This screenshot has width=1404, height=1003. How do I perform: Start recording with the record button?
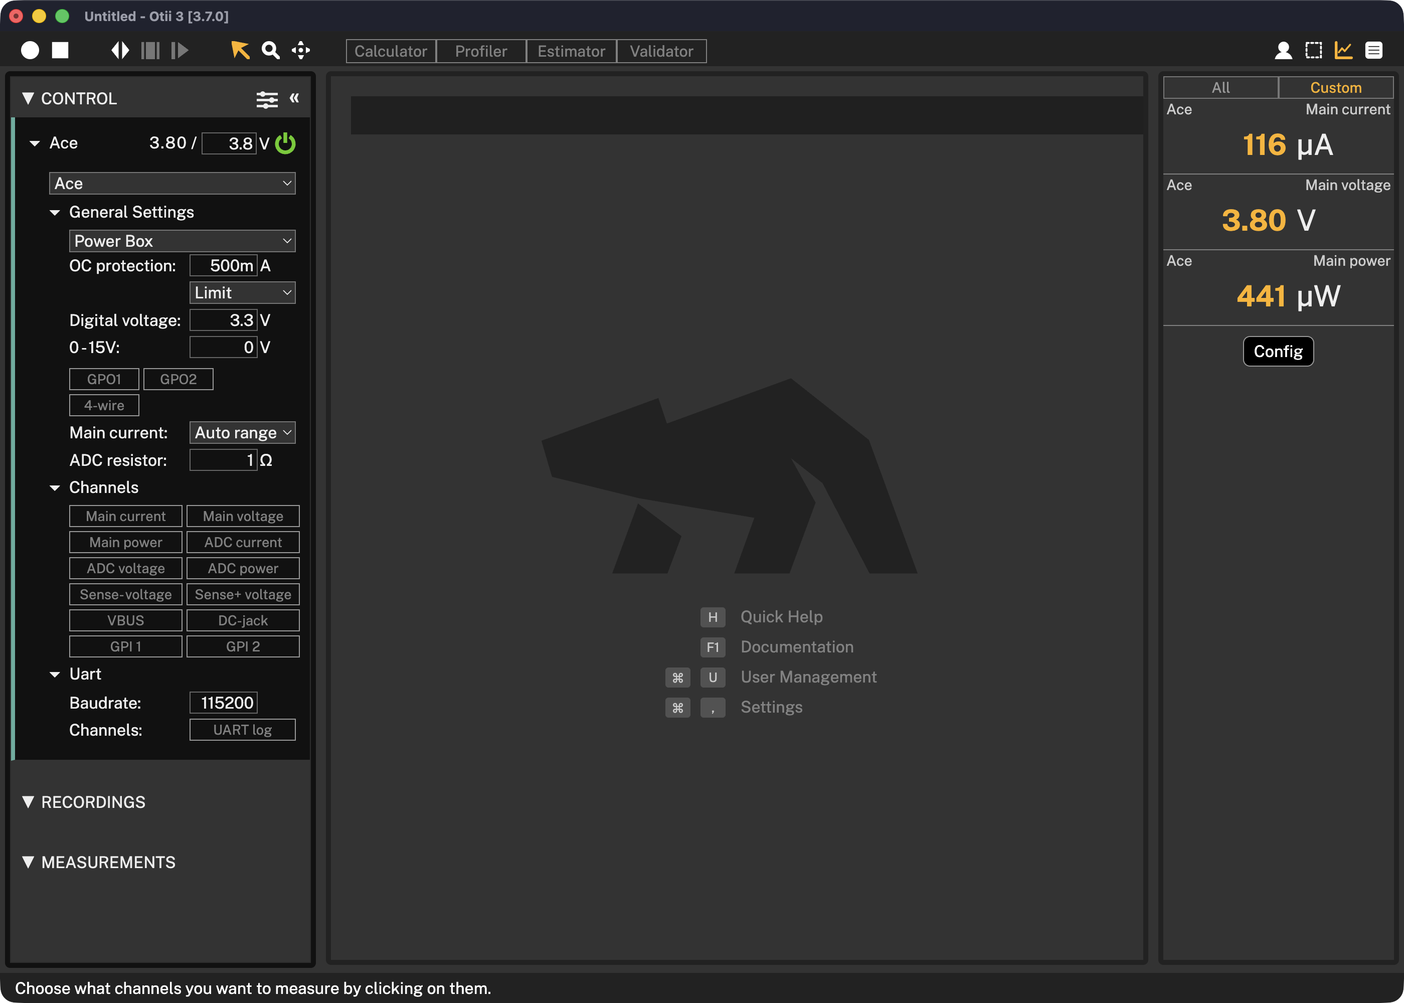click(x=30, y=51)
